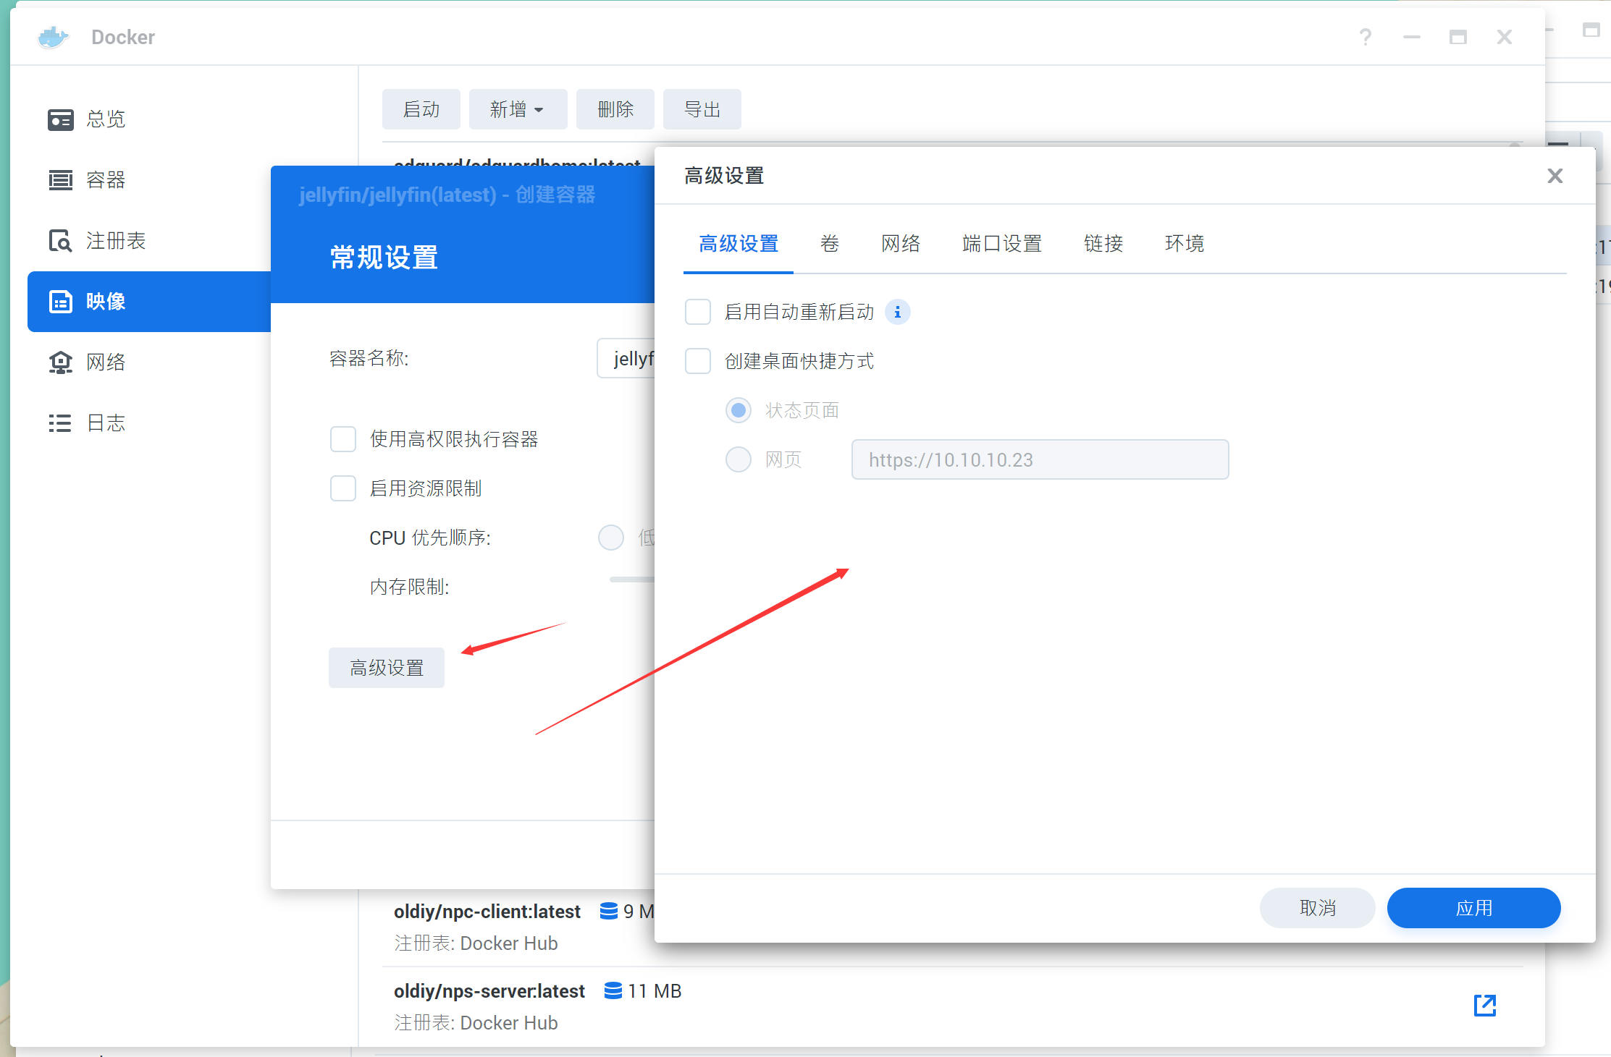The width and height of the screenshot is (1611, 1057).
Task: Open 注册表 in the sidebar
Action: (x=116, y=241)
